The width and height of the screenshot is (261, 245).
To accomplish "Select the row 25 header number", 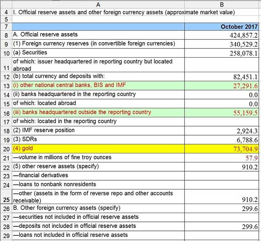I will (6, 200).
